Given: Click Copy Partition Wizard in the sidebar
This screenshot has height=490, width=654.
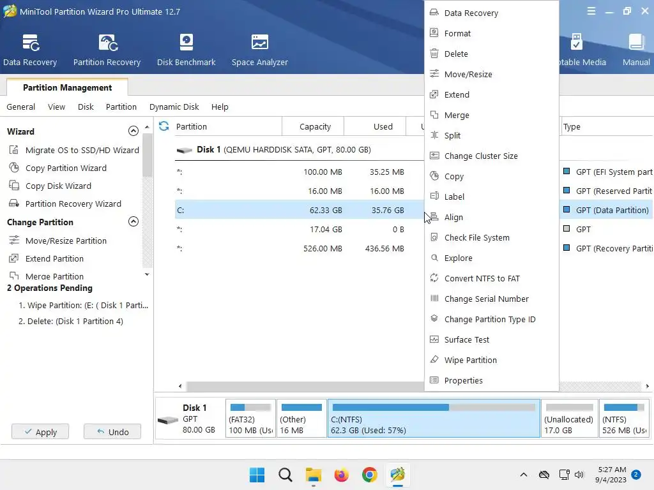Looking at the screenshot, I should 66,168.
